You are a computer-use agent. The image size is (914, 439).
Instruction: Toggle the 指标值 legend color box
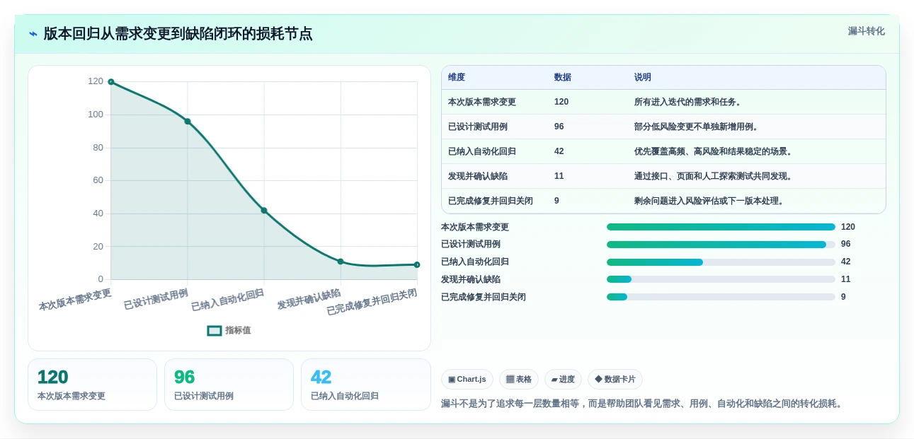coord(215,331)
